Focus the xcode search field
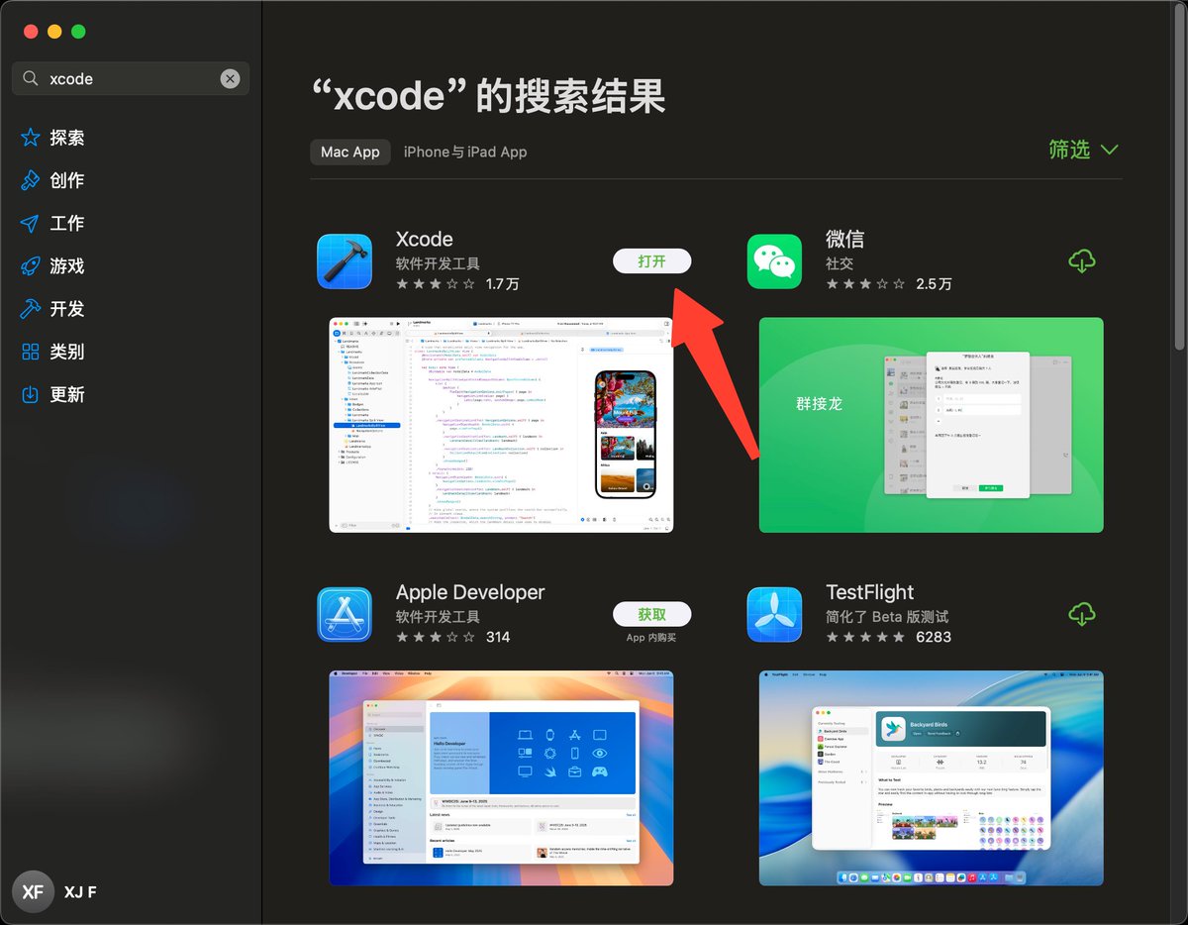The width and height of the screenshot is (1188, 925). pyautogui.click(x=131, y=79)
